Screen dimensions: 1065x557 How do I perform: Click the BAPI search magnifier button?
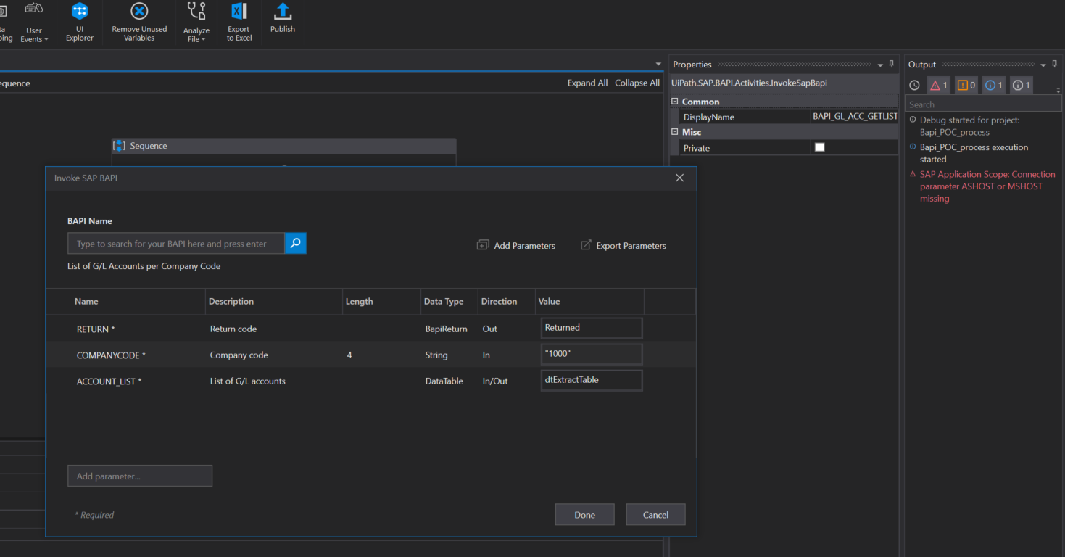click(295, 244)
